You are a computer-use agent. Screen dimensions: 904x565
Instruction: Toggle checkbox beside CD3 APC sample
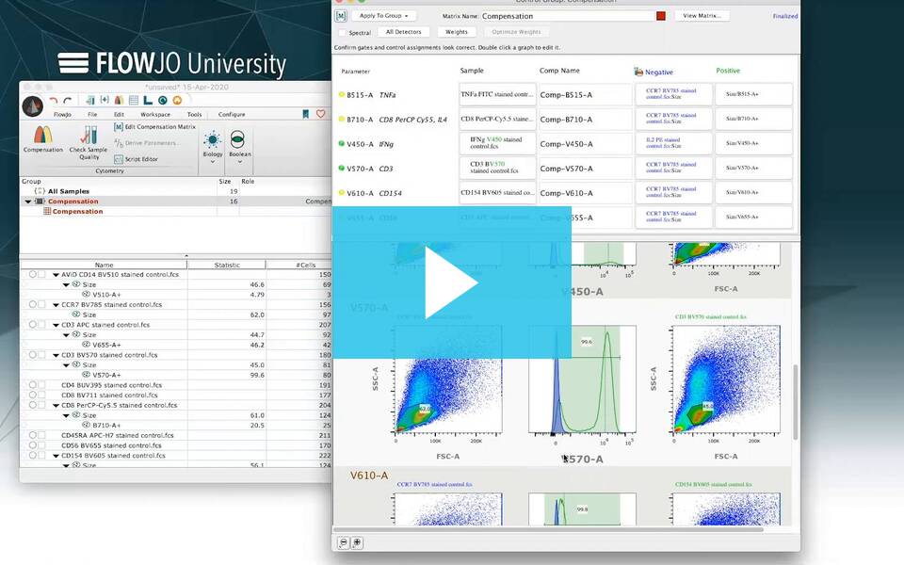point(41,325)
